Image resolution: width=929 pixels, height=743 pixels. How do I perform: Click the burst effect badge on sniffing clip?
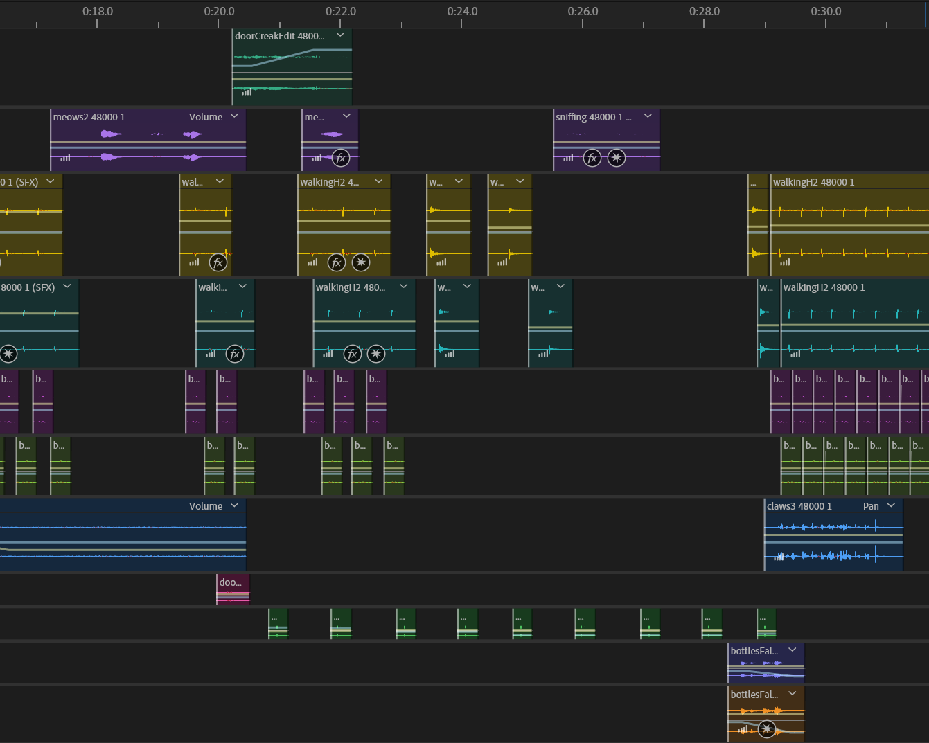point(617,158)
